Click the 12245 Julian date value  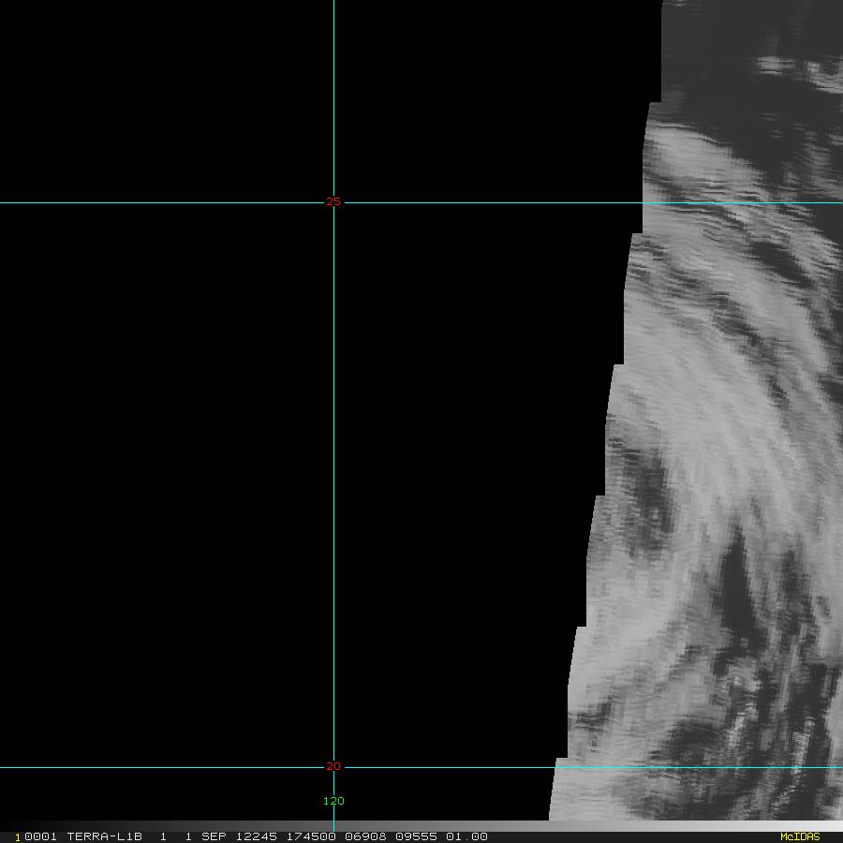coord(257,836)
